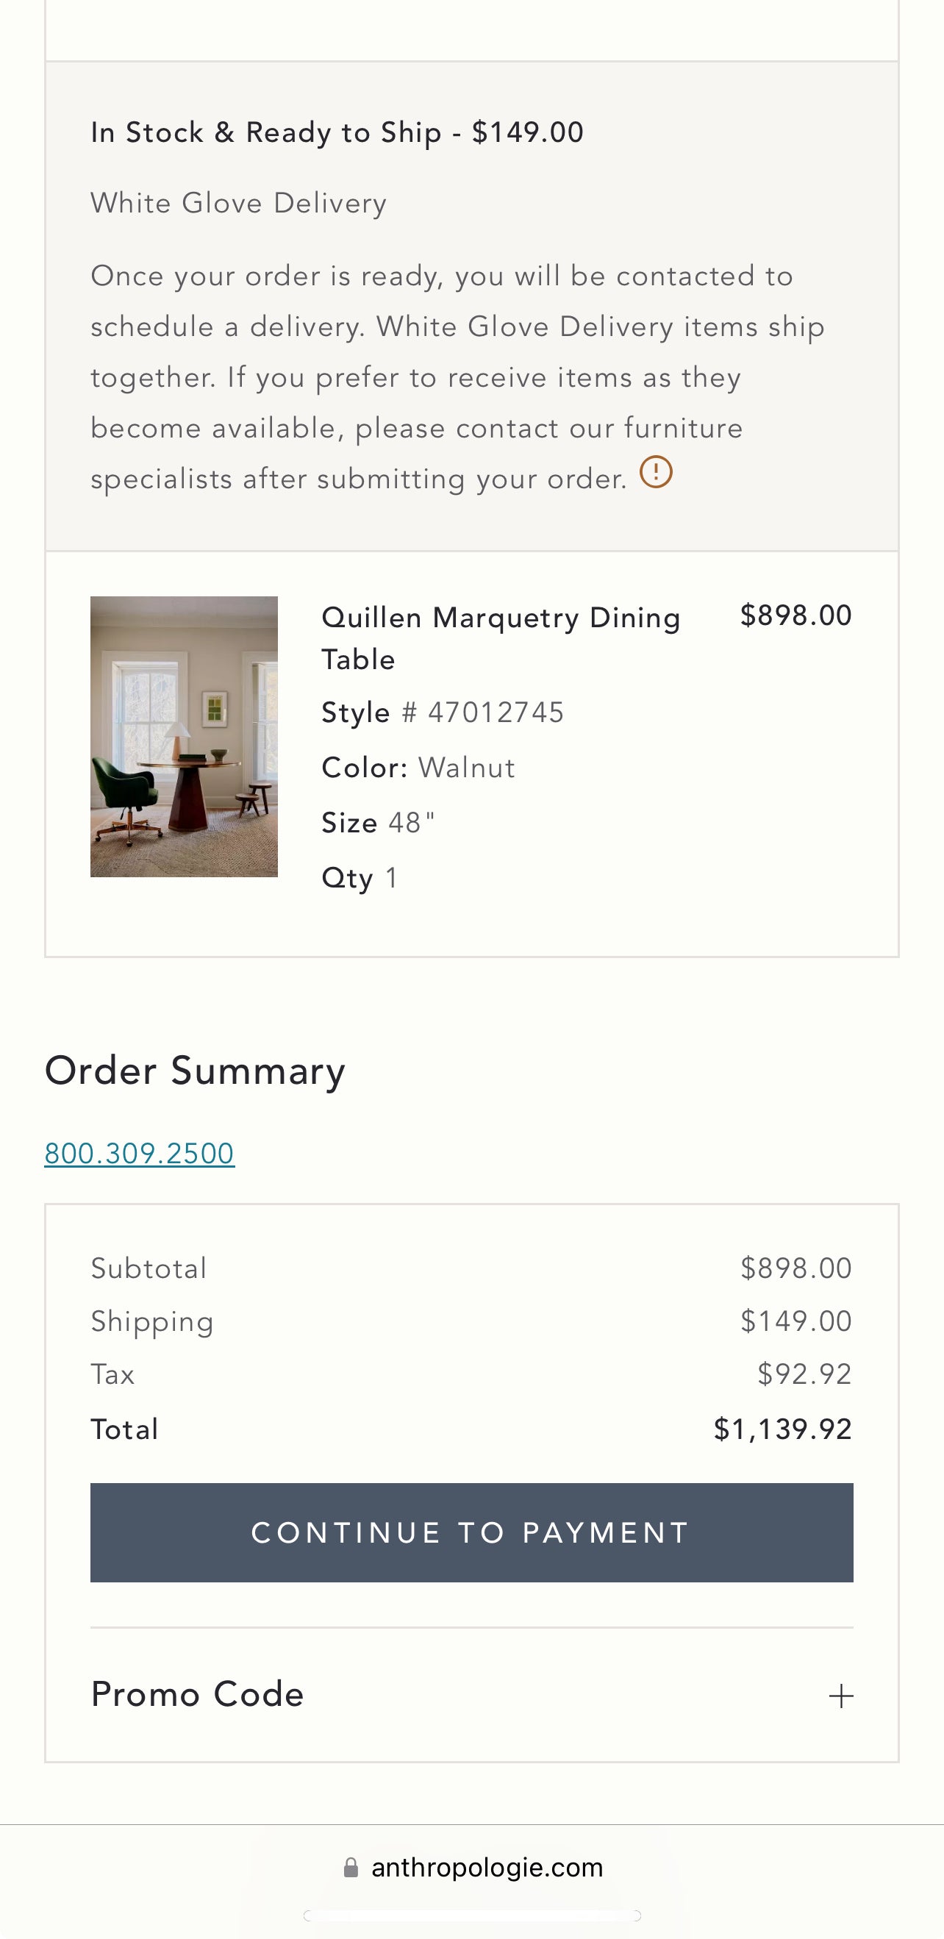Click the Qty 1 detail

(x=360, y=878)
